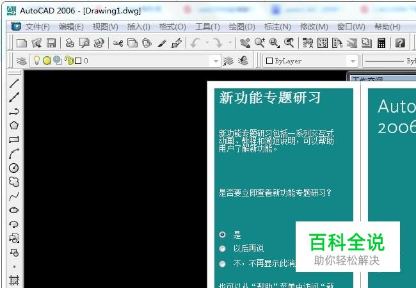This screenshot has height=288, width=416.
Task: Open the 帮助(H) menu
Action: (387, 27)
